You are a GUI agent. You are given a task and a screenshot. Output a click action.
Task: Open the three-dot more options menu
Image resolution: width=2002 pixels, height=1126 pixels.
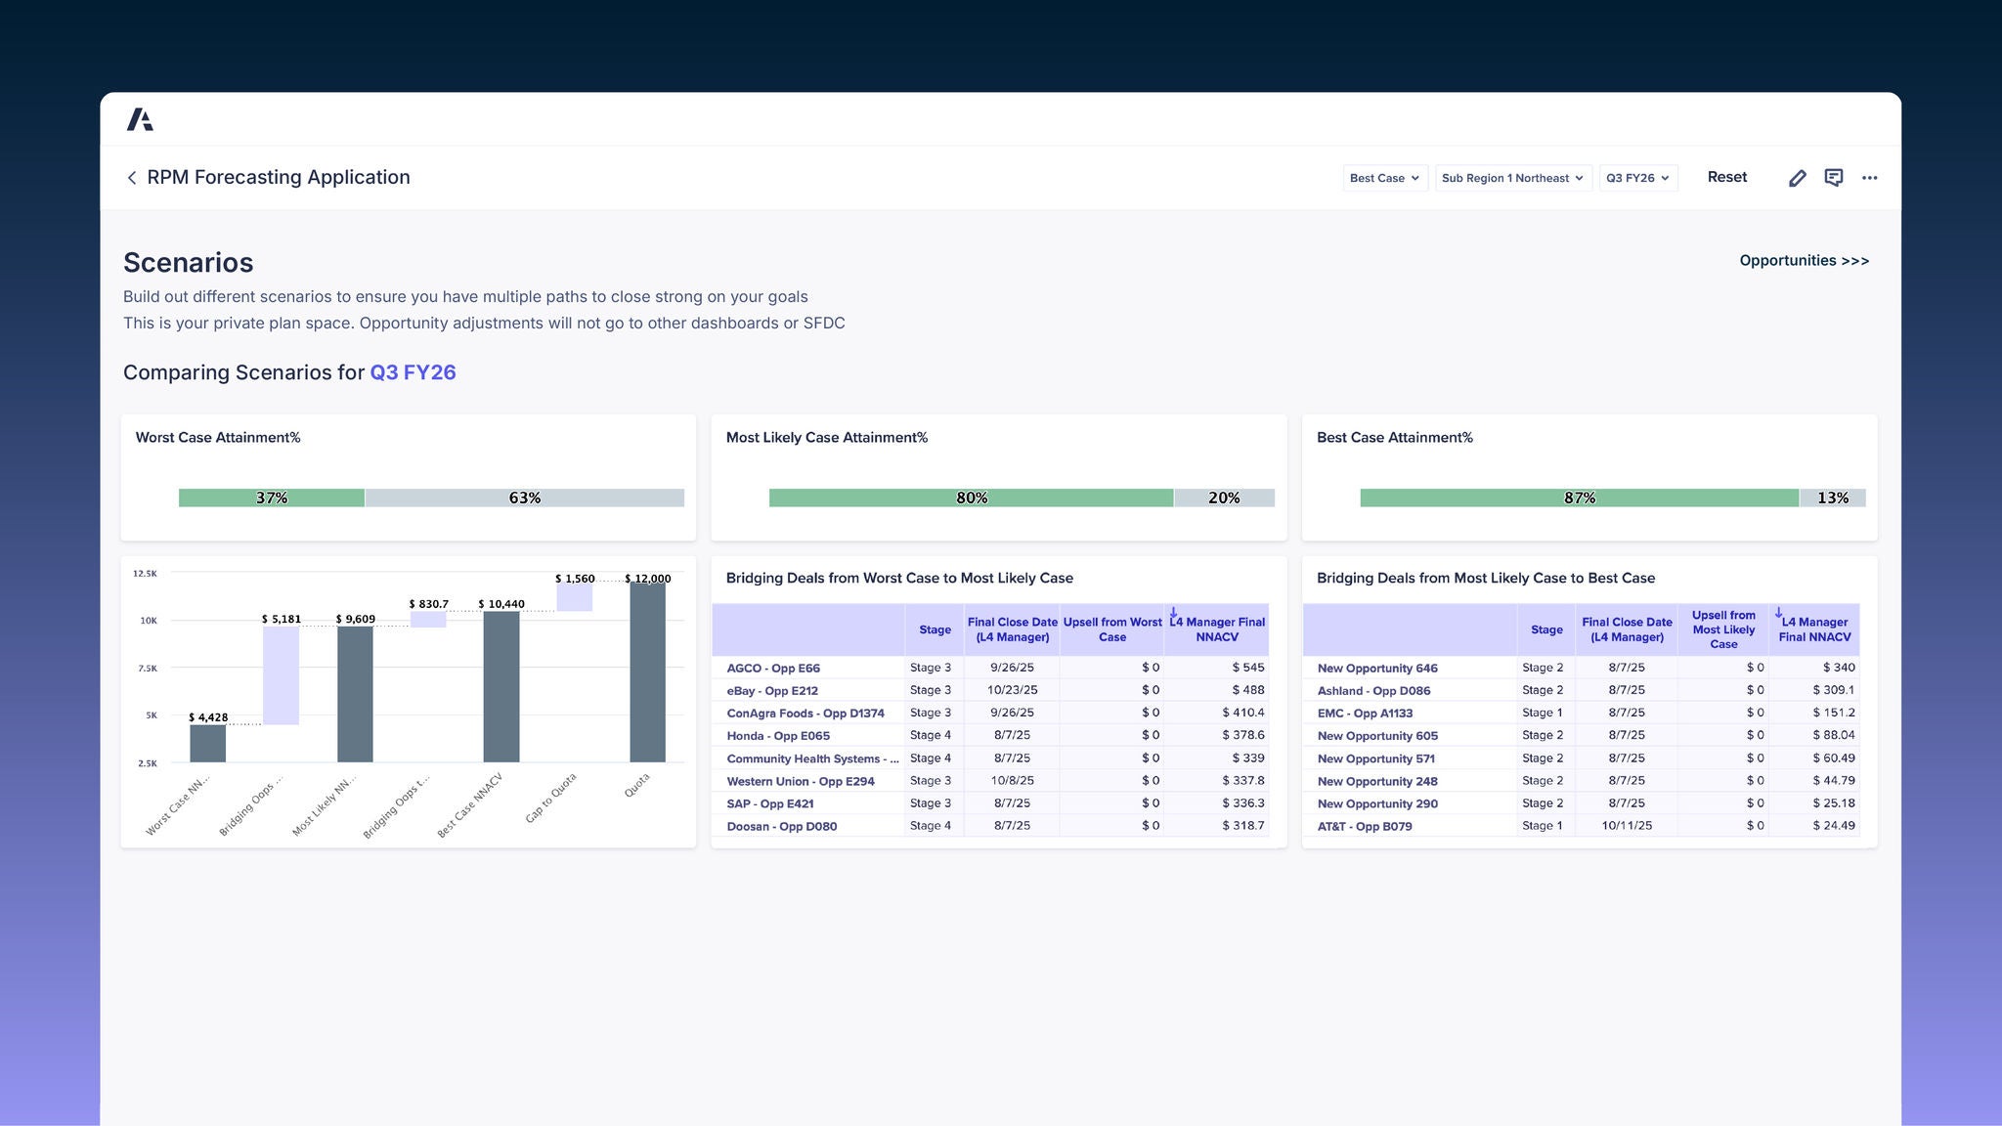[x=1869, y=178]
